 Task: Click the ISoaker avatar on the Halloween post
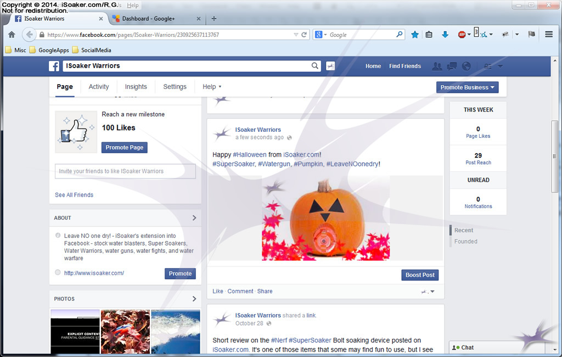point(222,133)
